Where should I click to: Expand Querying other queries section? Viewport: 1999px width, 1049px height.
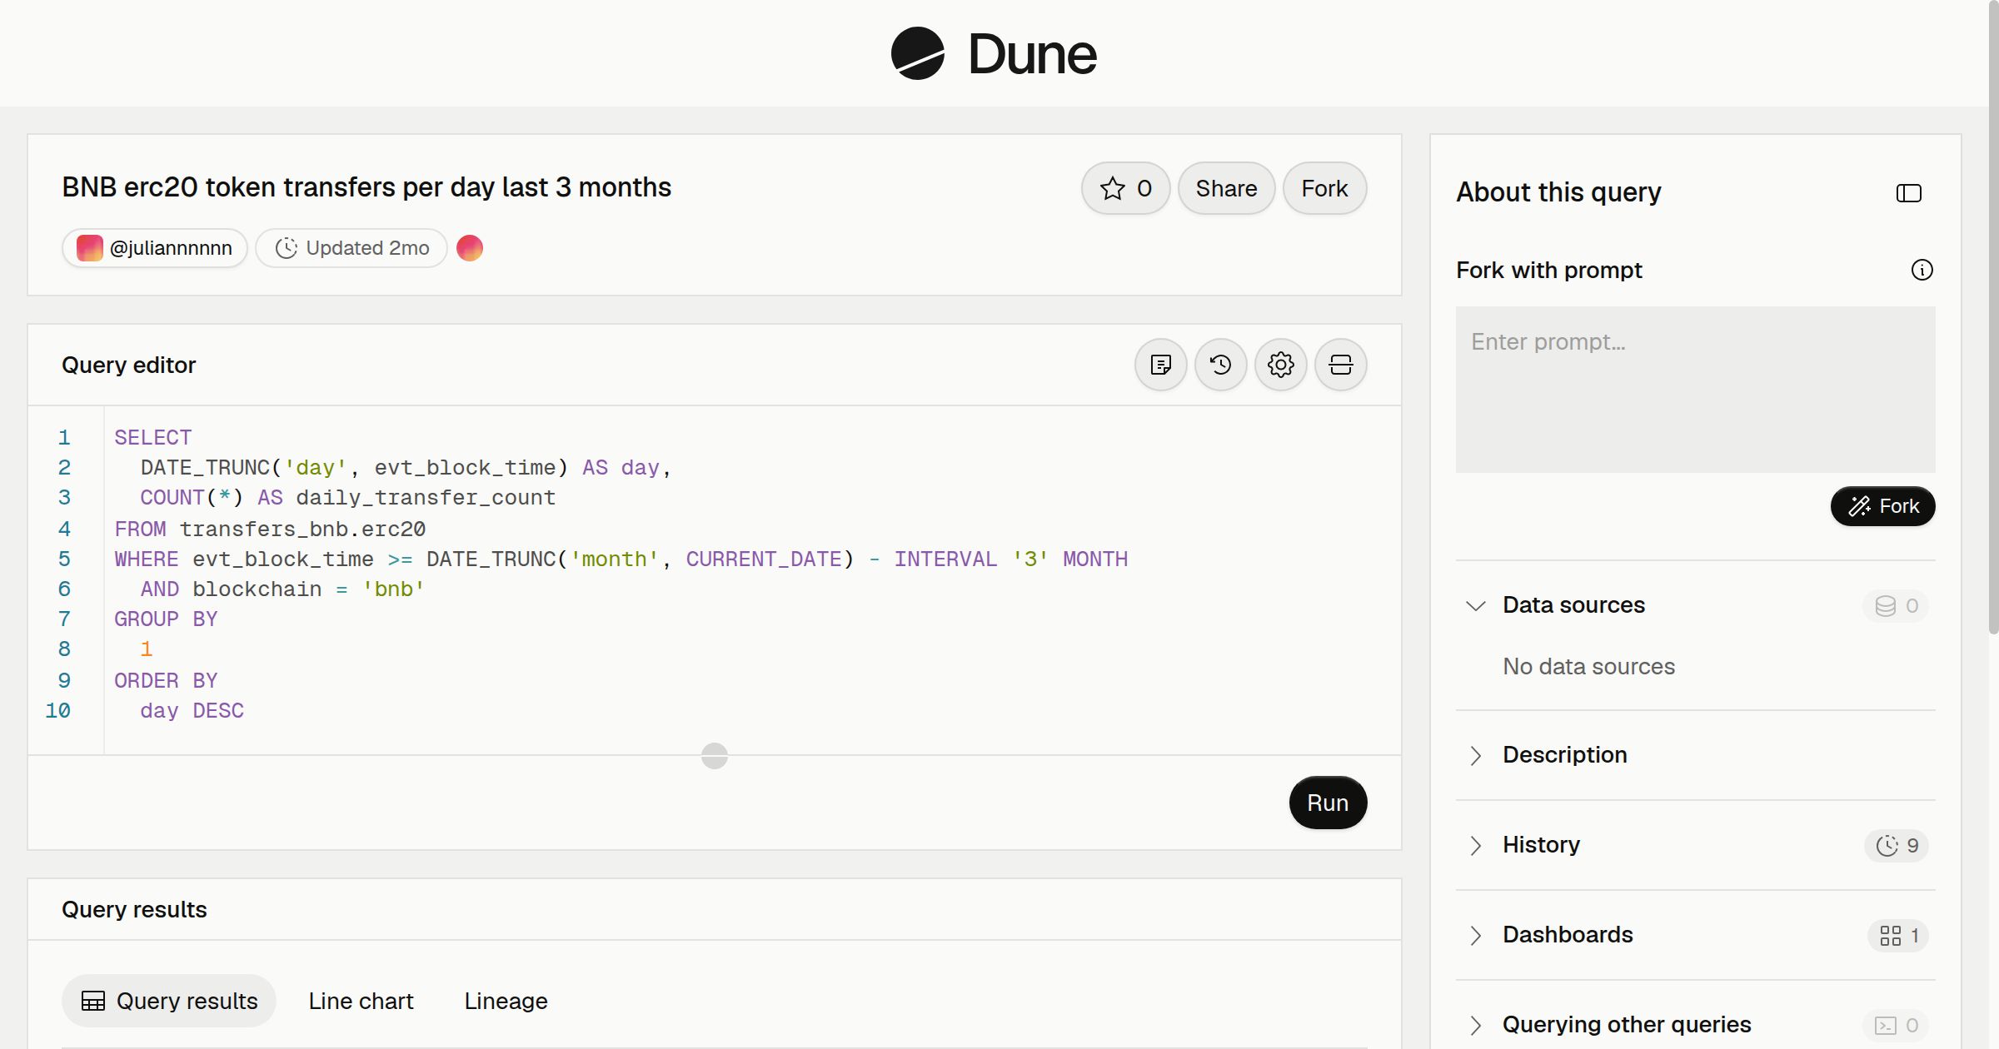pyautogui.click(x=1475, y=1025)
